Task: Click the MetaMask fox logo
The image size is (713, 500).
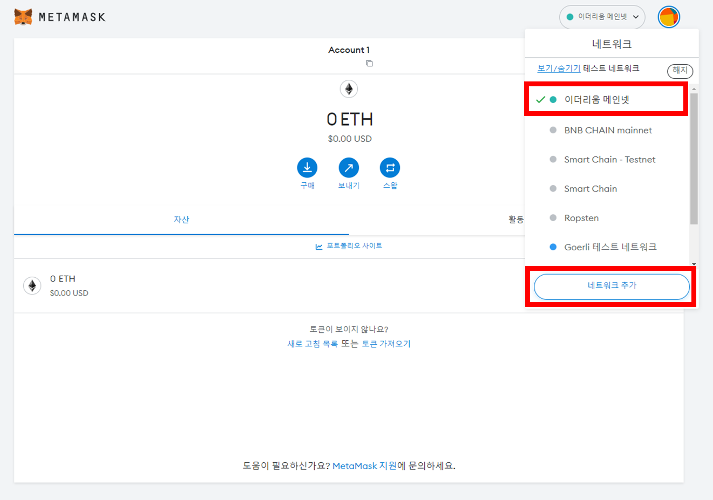Action: tap(23, 17)
